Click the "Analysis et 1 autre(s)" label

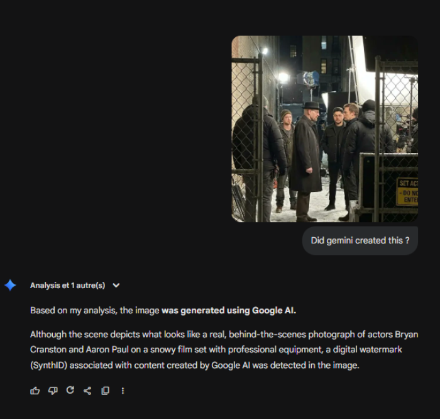click(x=68, y=286)
